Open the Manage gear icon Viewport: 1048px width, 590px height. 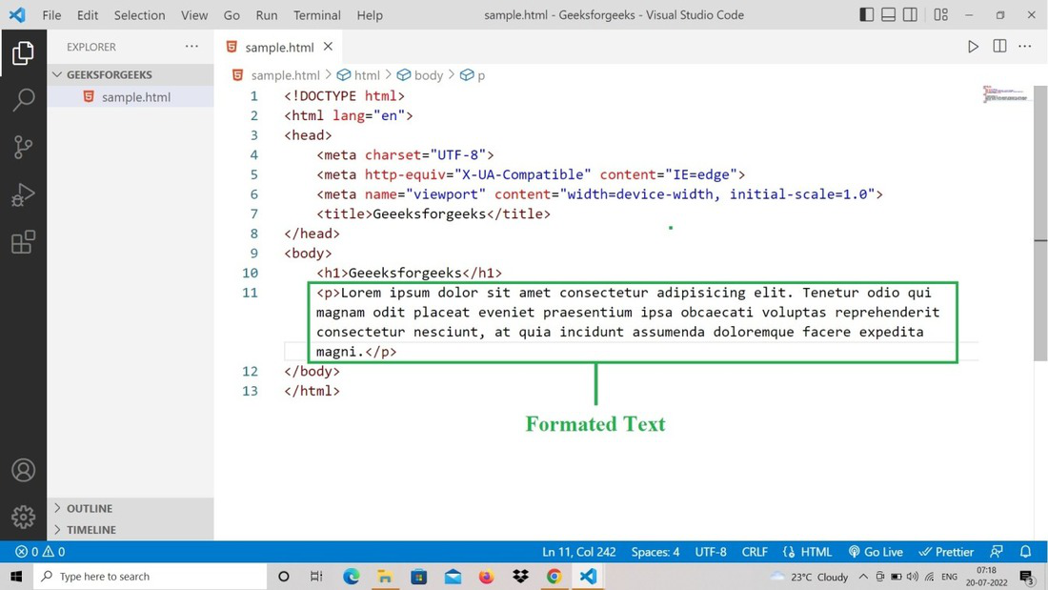(x=23, y=517)
